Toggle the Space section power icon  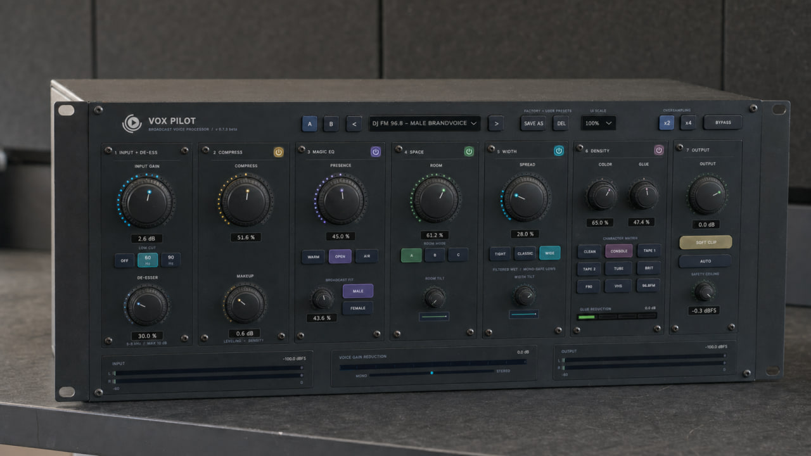click(469, 151)
